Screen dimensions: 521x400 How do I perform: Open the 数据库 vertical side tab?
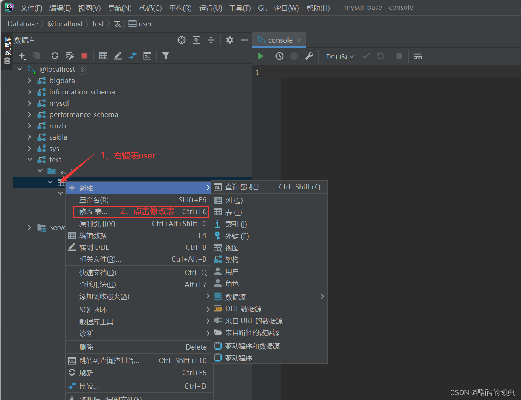(x=7, y=50)
